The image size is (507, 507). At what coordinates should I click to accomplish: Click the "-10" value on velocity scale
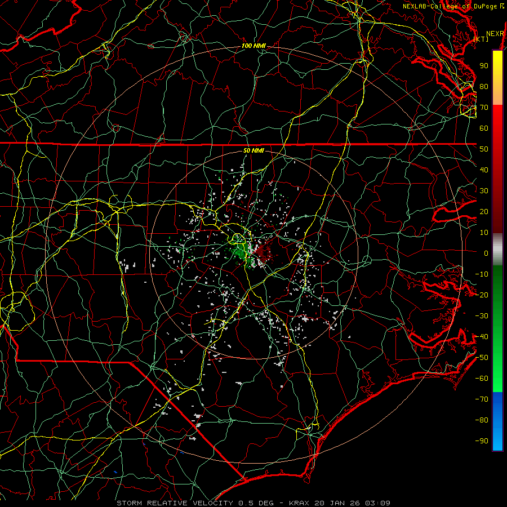point(482,274)
